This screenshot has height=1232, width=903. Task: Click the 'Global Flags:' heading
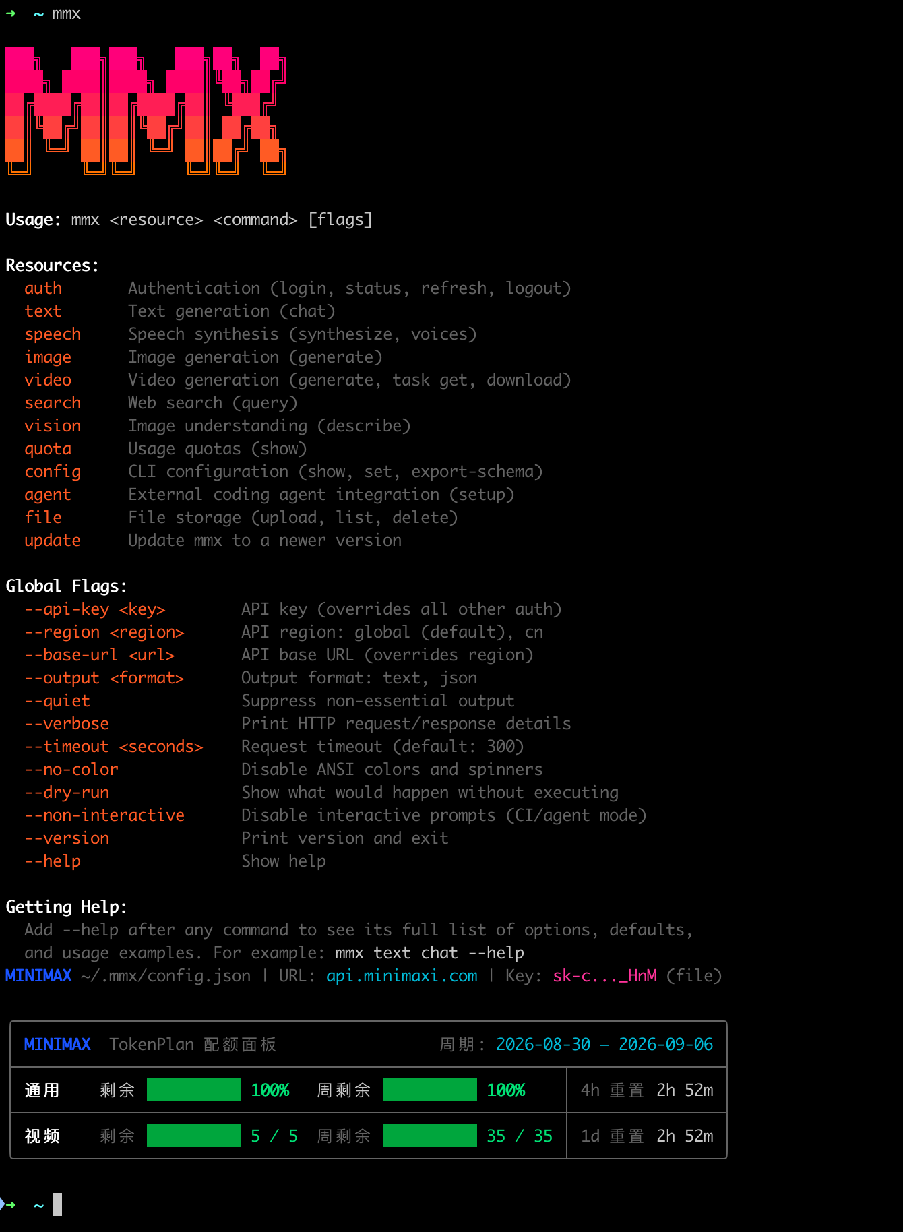click(67, 586)
